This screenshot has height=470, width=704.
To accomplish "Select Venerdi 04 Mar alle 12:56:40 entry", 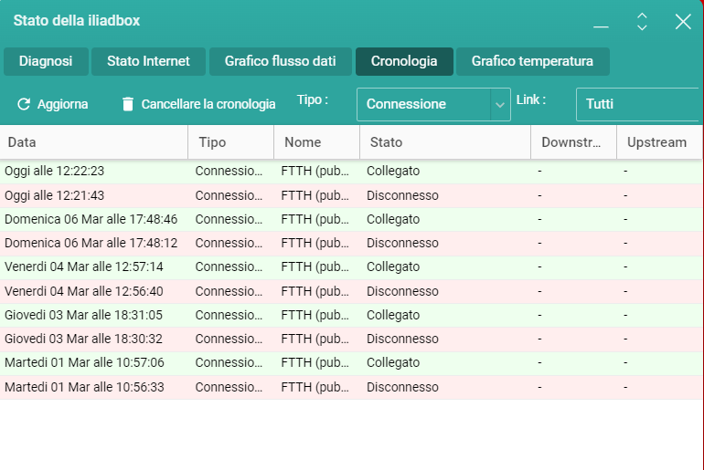I will (x=351, y=292).
